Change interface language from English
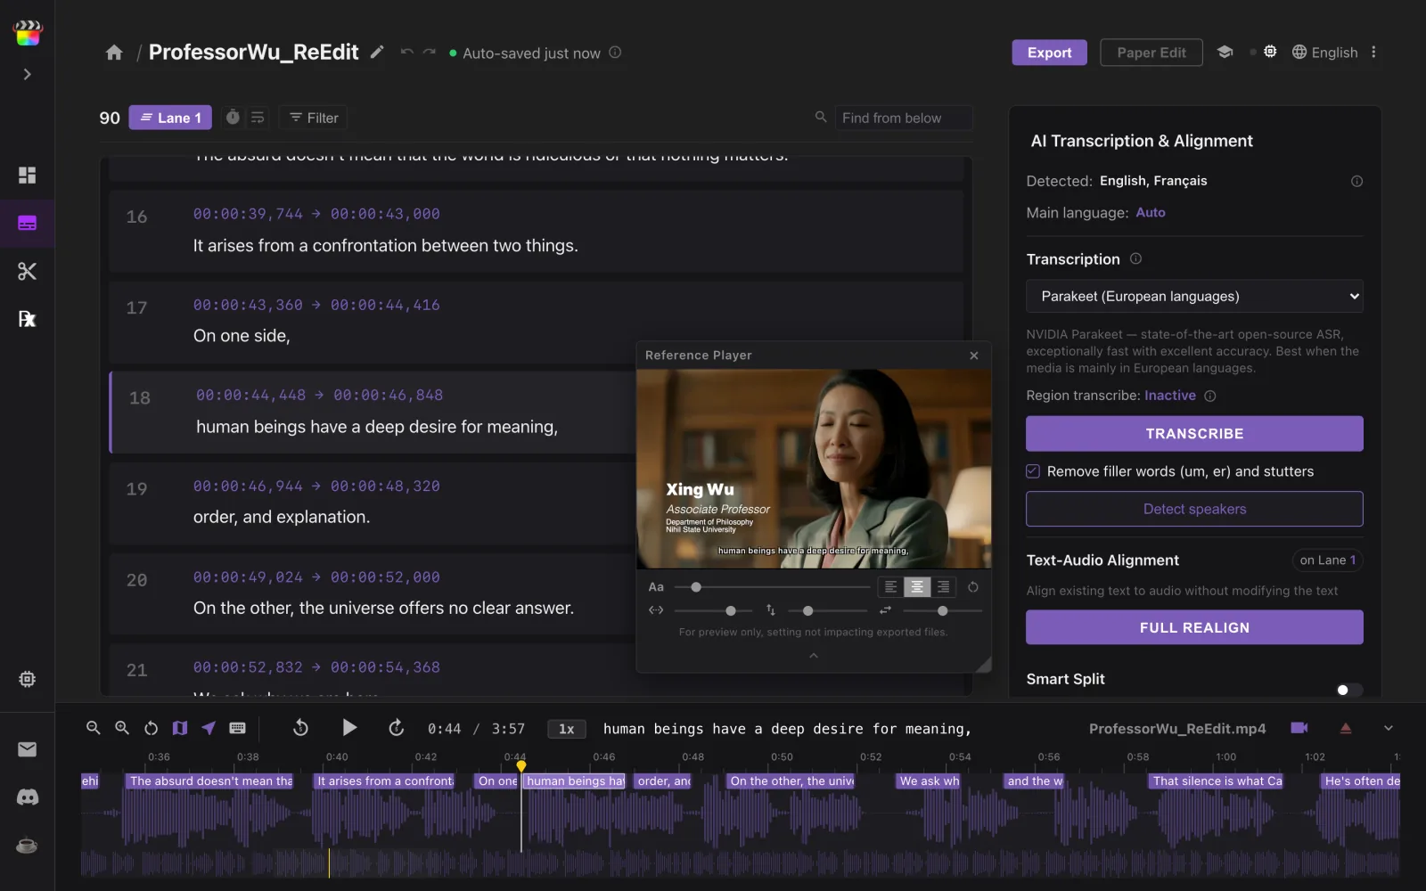The image size is (1426, 891). (1324, 53)
